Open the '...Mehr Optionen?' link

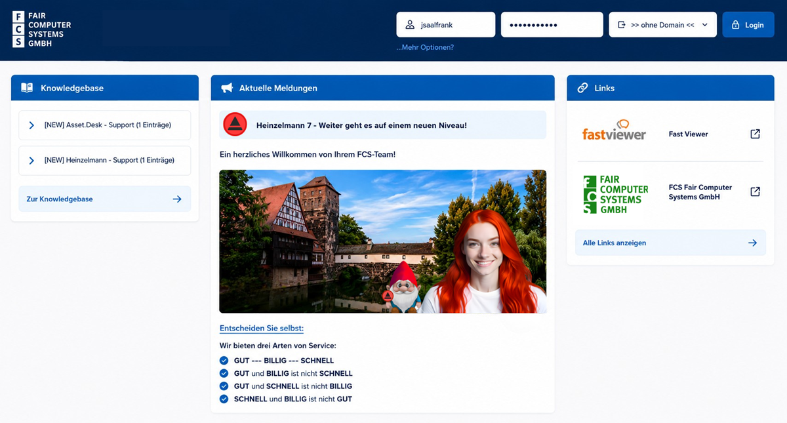(x=425, y=47)
